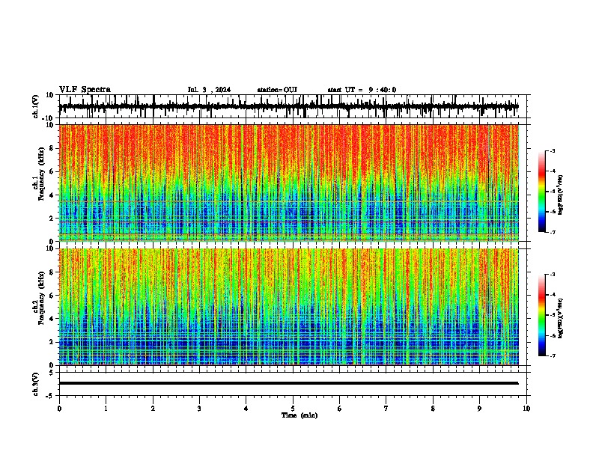593x458 pixels.
Task: Click time axis tick label "2"
Action: (x=153, y=409)
